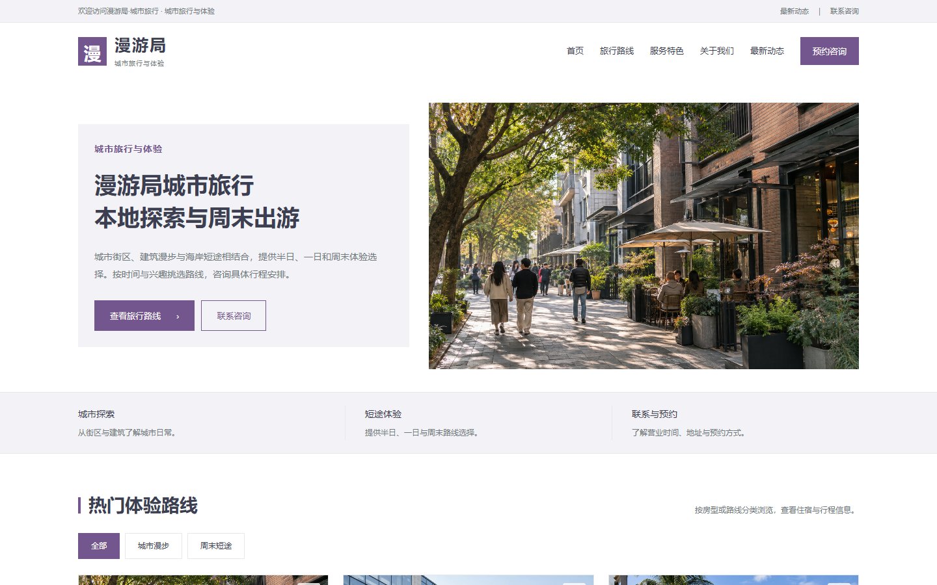Open the first route card thumbnail

coord(203,580)
